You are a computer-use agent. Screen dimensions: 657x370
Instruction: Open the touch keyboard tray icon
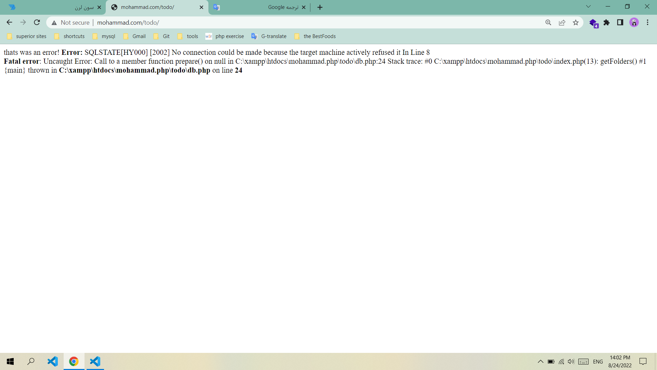583,361
